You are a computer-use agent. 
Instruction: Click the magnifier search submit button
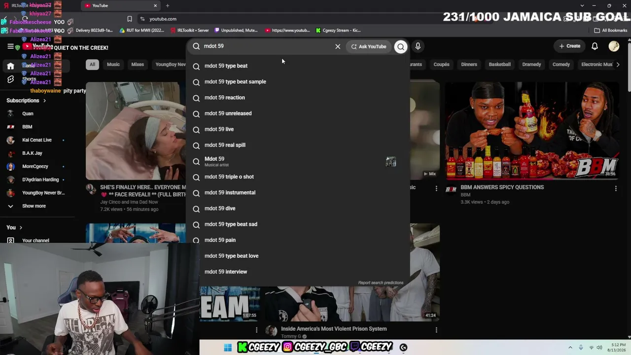tap(401, 46)
